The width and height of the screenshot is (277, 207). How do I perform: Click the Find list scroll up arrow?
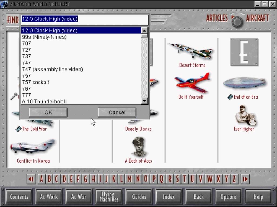144,31
